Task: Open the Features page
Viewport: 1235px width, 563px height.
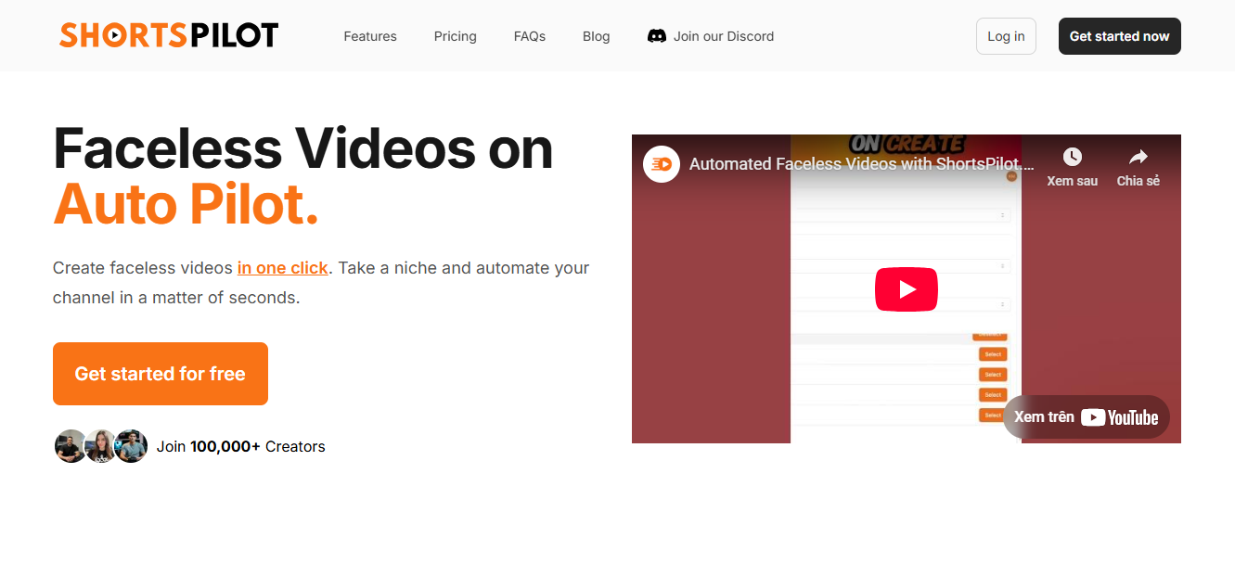Action: pos(369,36)
